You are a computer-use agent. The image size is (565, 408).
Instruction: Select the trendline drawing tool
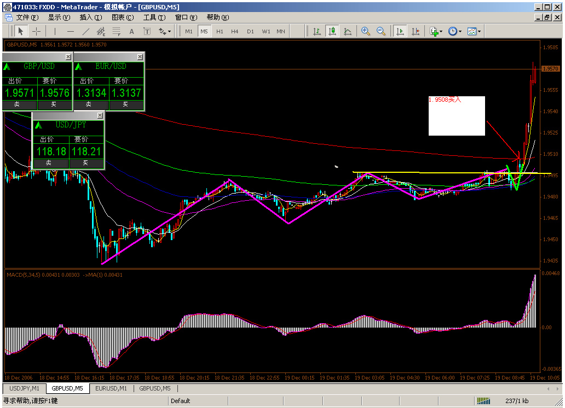click(86, 32)
